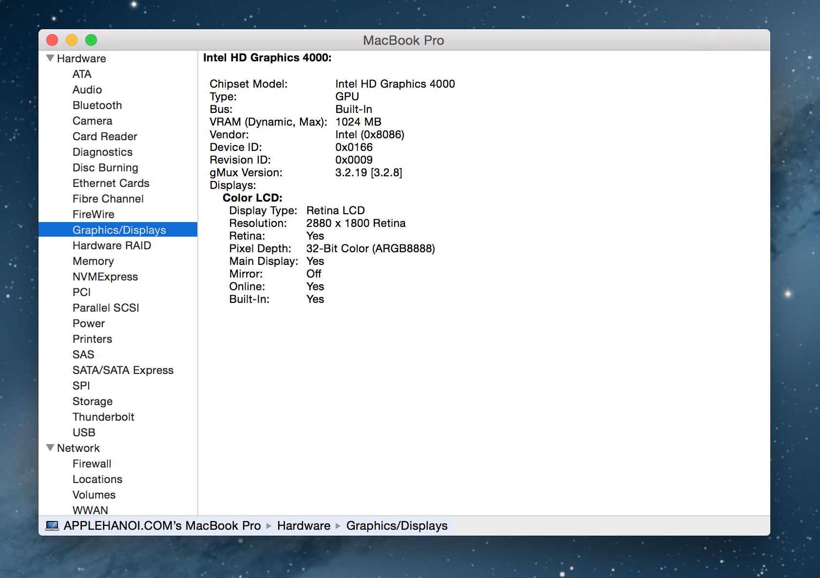The image size is (820, 578).
Task: Select Storage in the sidebar
Action: 93,401
